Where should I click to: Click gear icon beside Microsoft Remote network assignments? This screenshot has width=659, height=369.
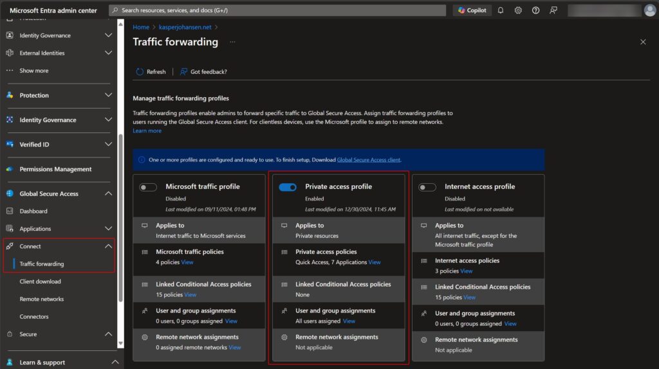[145, 337]
